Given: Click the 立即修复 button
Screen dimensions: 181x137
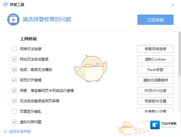Looking at the screenshot, I should click(155, 20).
